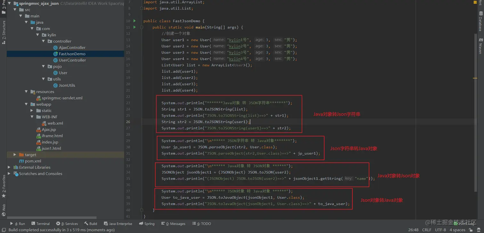Open the Maven side panel
Image resolution: width=484 pixels, height=233 pixels.
coord(480,46)
